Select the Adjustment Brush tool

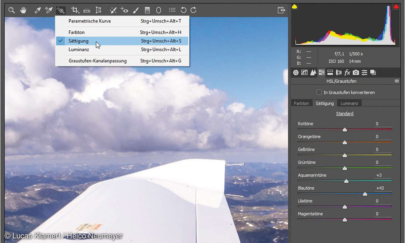(x=136, y=10)
